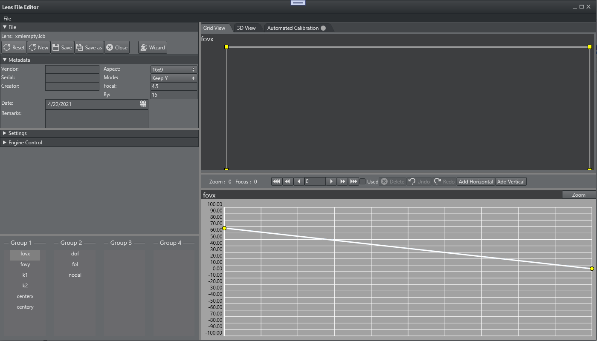The height and width of the screenshot is (341, 597).
Task: Select the left yellow curve point
Action: pos(224,228)
